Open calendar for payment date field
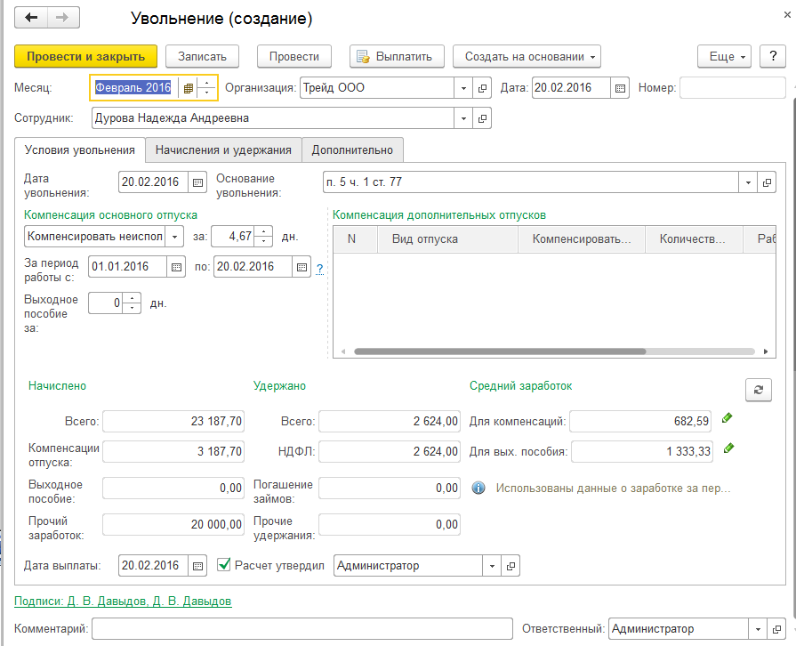This screenshot has width=796, height=646. [197, 566]
